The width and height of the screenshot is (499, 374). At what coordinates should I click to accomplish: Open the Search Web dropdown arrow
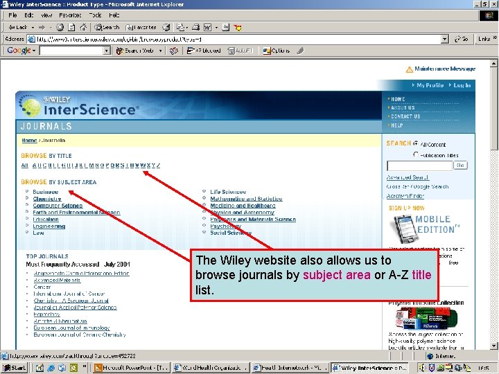click(x=160, y=51)
